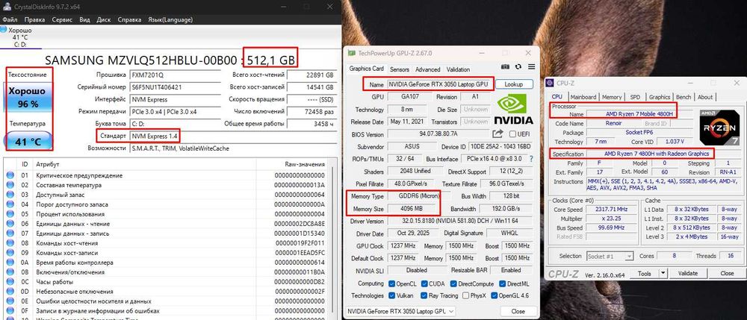Click the Bus Interface question mark icon
This screenshot has width=747, height=320.
coord(531,159)
